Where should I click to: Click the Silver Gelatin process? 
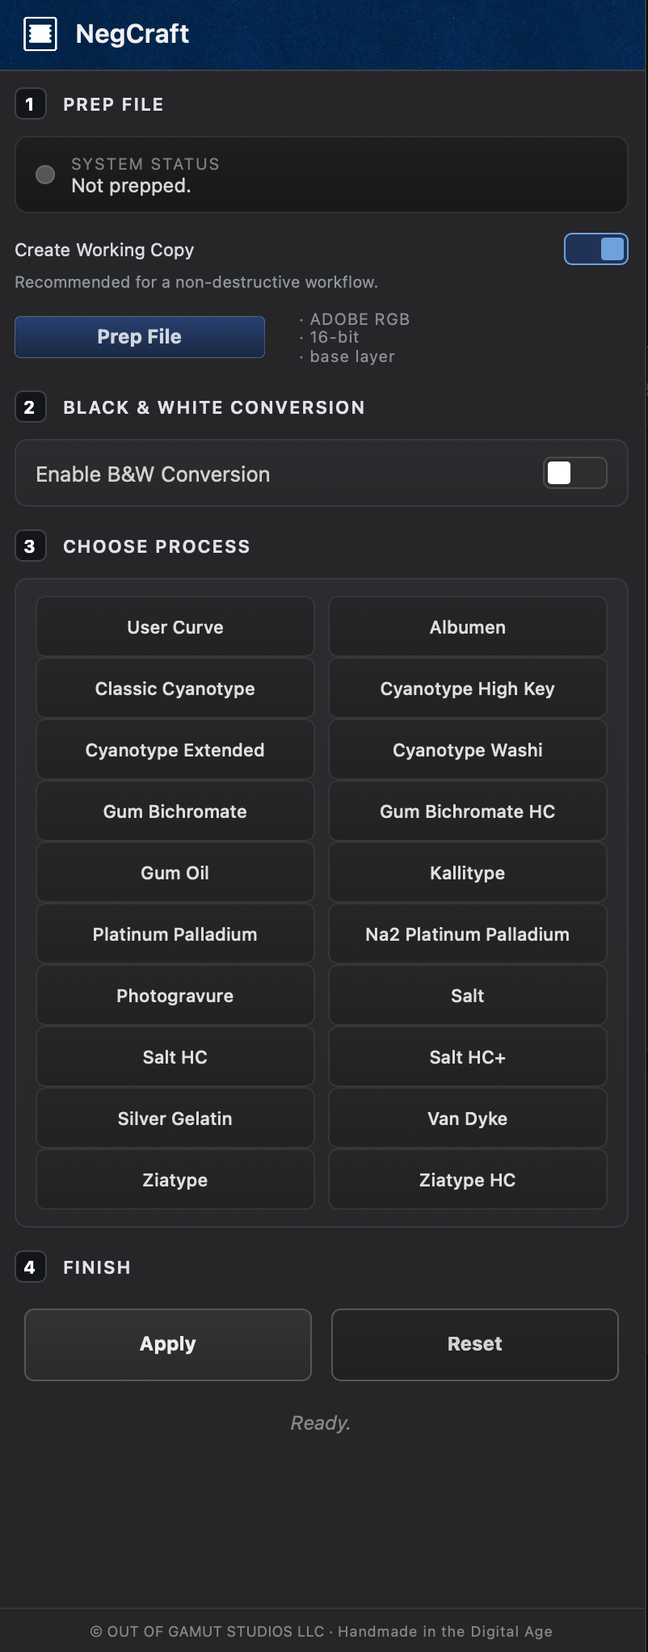coord(175,1119)
